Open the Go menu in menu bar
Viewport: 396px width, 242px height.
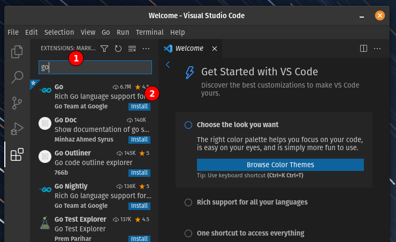coord(105,32)
